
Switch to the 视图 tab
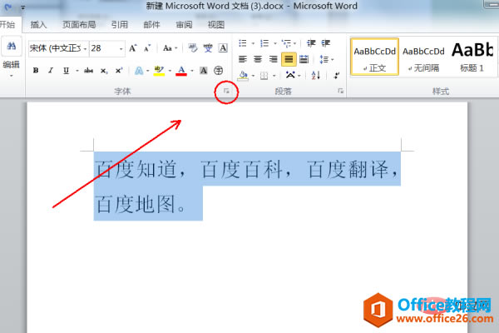click(216, 24)
